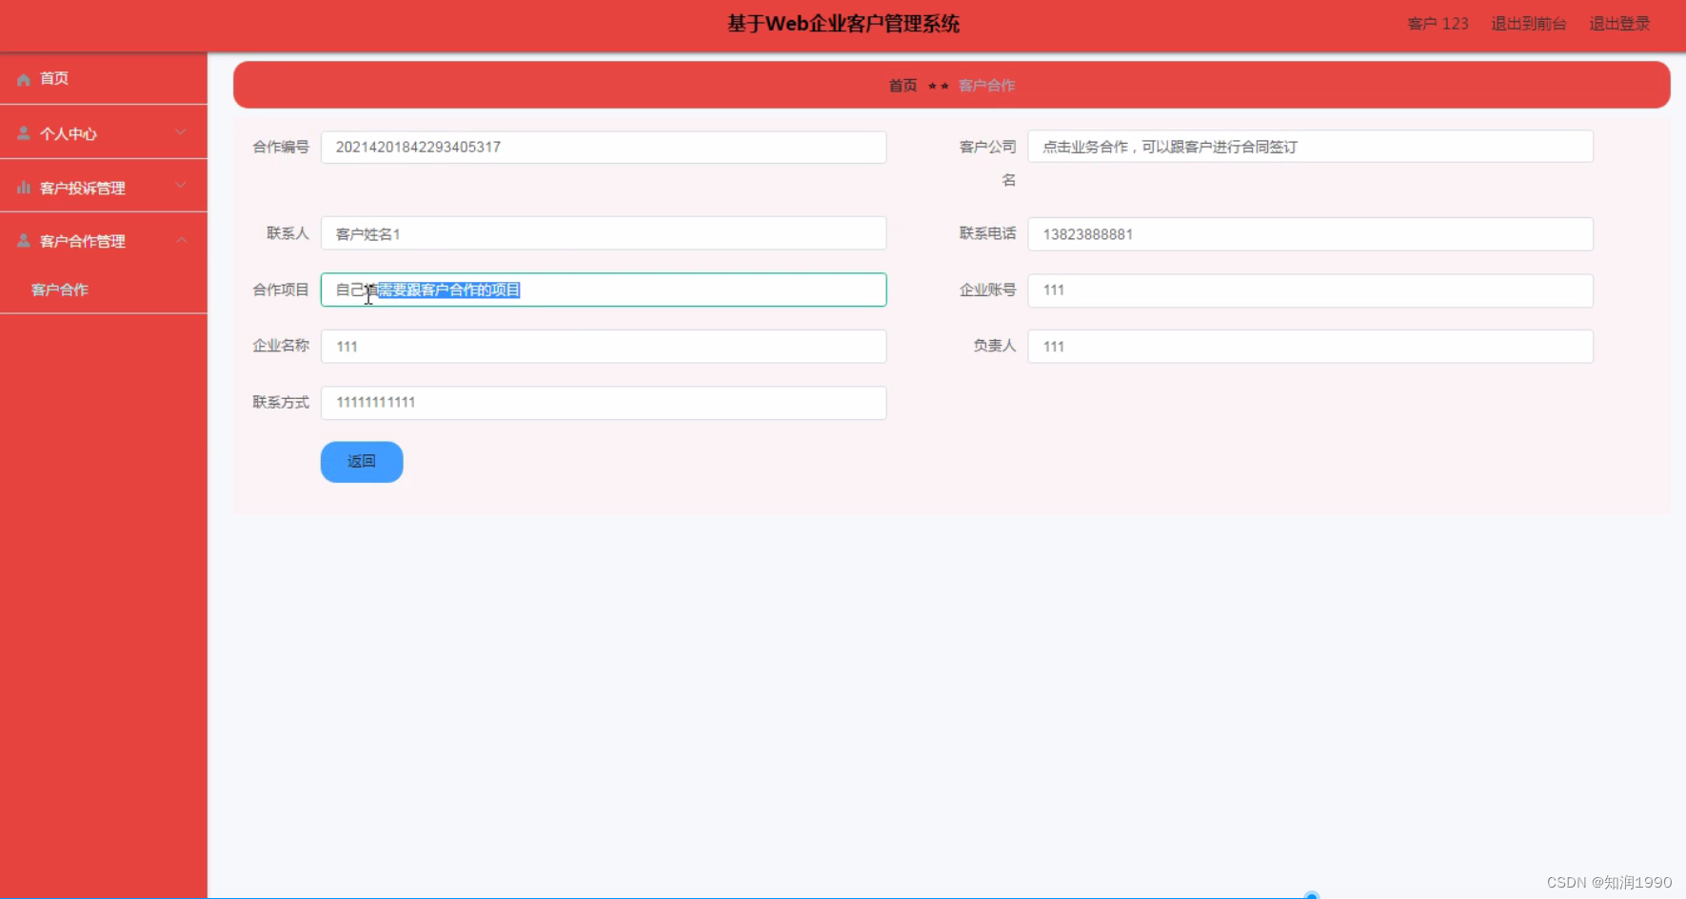Click the 企业名称 input field

[603, 346]
